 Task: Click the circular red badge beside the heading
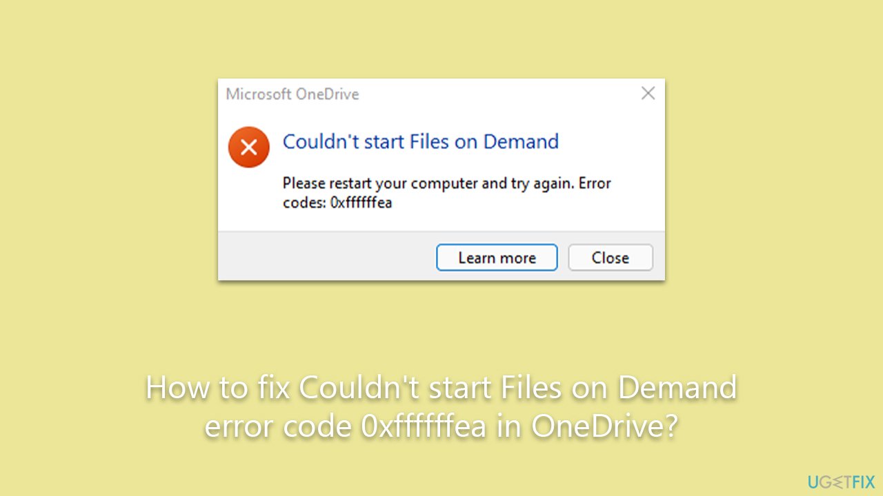(x=248, y=147)
